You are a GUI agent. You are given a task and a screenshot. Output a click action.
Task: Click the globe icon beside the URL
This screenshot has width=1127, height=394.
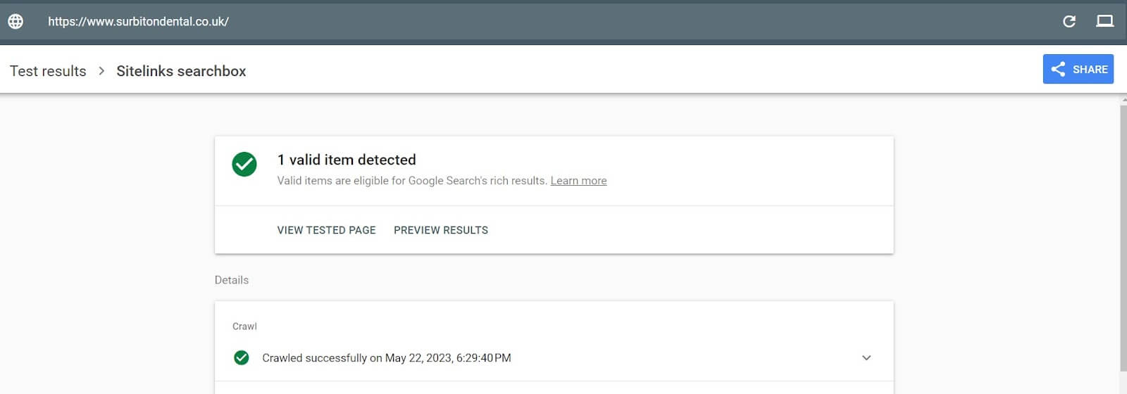(x=15, y=21)
